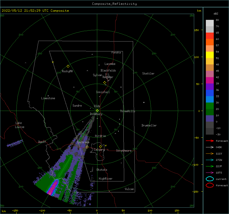This screenshot has width=229, height=214.
Task: Click the purple echo patch southwest of Lake Louise
Action: 15,144
